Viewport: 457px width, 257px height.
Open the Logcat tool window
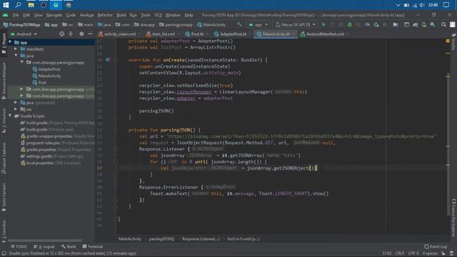pyautogui.click(x=44, y=246)
